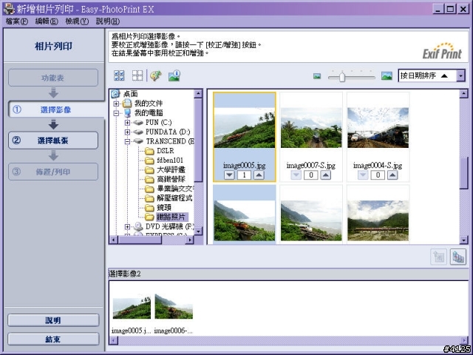Viewport: 473px width, 355px height.
Task: Click the thumbnail size slider handle
Action: (x=341, y=77)
